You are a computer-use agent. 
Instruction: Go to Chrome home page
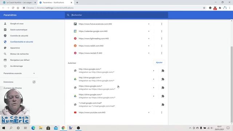click(18, 8)
